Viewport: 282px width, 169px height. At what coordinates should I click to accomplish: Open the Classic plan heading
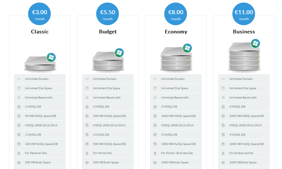click(40, 32)
